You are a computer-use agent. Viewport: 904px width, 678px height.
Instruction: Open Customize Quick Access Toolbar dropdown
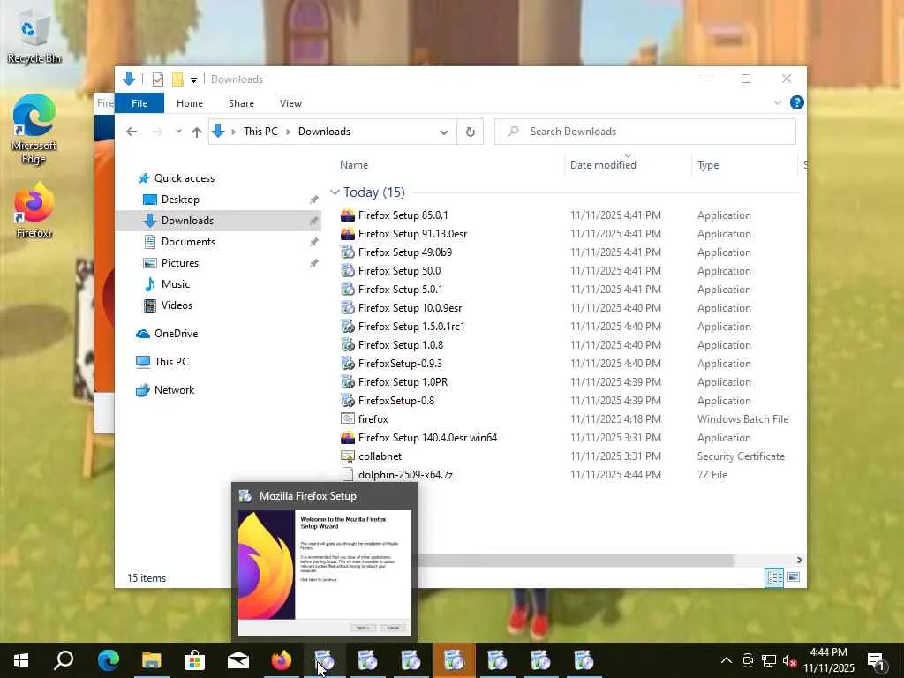193,79
